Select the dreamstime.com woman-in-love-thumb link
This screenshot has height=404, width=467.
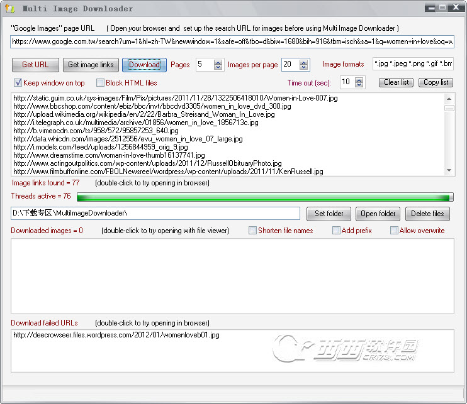(109, 155)
